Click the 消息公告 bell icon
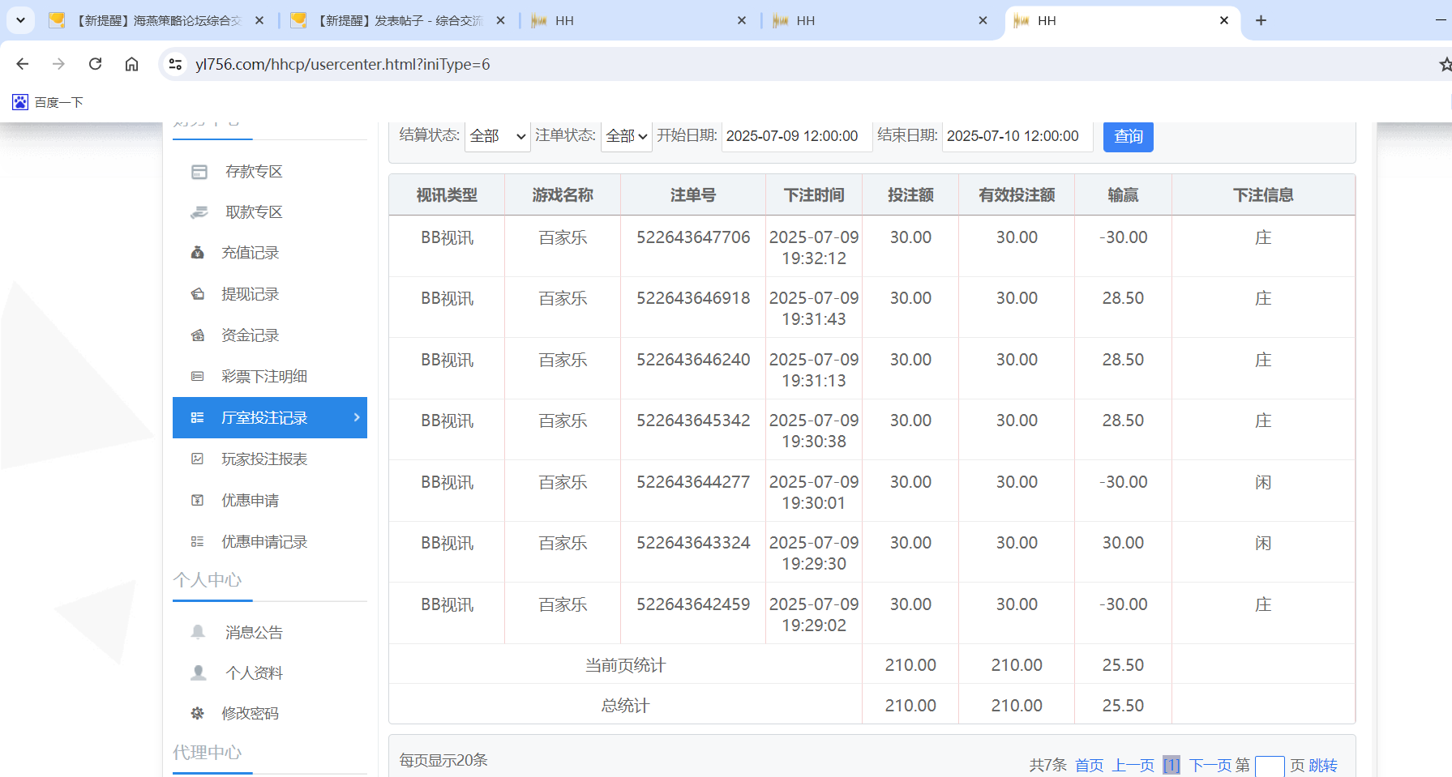Image resolution: width=1452 pixels, height=777 pixels. pyautogui.click(x=197, y=632)
